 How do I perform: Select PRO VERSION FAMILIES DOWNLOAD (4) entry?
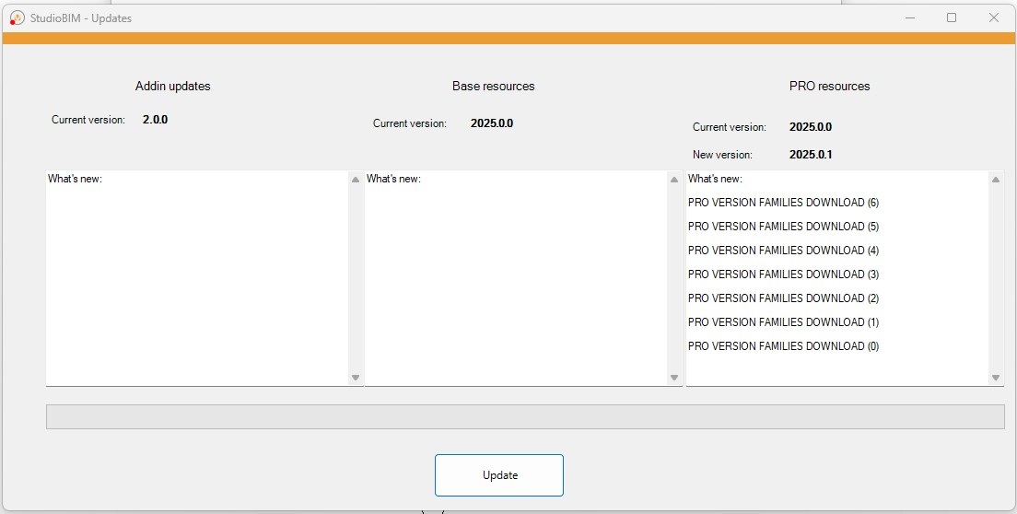784,251
